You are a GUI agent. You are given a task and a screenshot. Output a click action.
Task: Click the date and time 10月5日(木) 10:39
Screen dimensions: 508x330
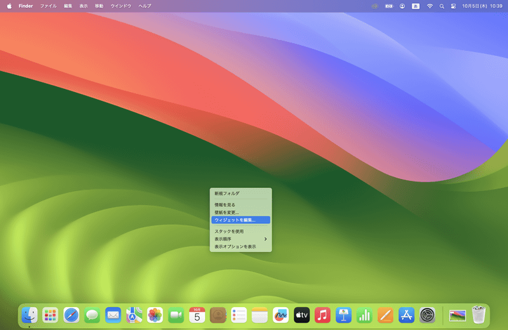[482, 6]
